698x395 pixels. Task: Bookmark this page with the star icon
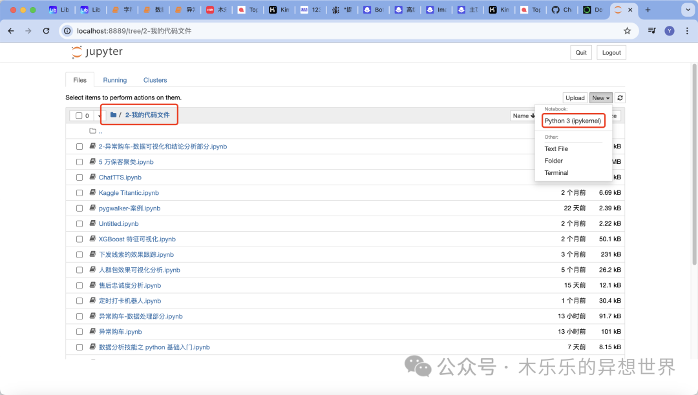tap(627, 31)
